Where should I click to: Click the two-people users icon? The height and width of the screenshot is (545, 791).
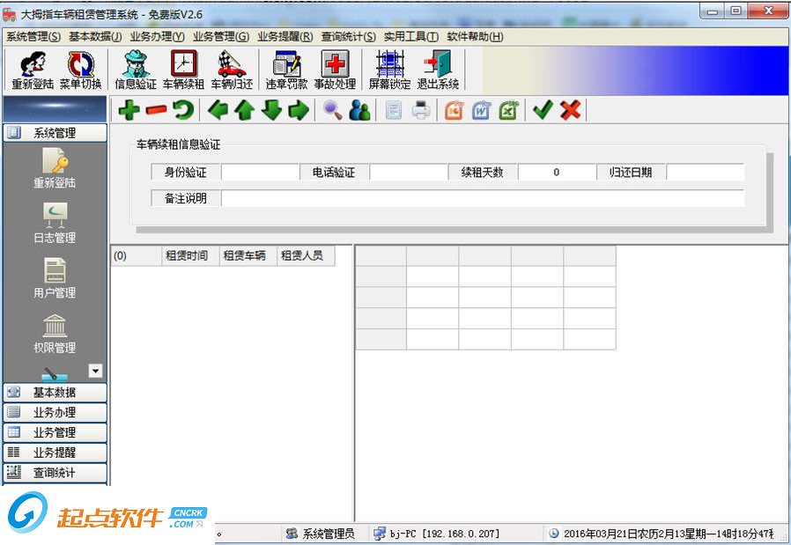[359, 110]
